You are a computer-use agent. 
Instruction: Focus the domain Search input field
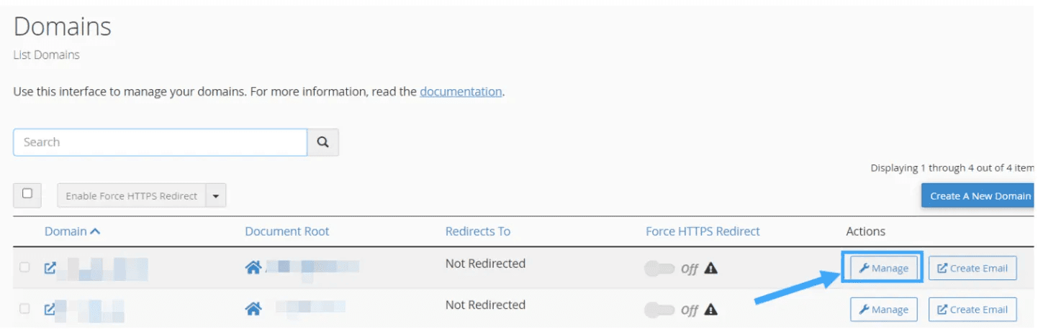click(x=160, y=142)
